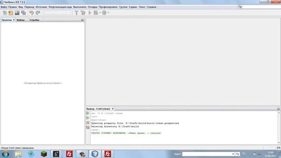Open the Реорганизация кода menu
The width and height of the screenshot is (281, 158).
(x=60, y=7)
